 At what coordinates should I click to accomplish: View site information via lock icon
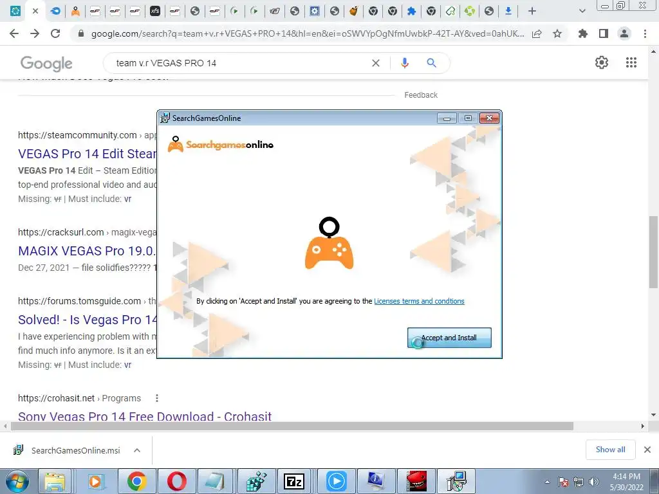81,33
